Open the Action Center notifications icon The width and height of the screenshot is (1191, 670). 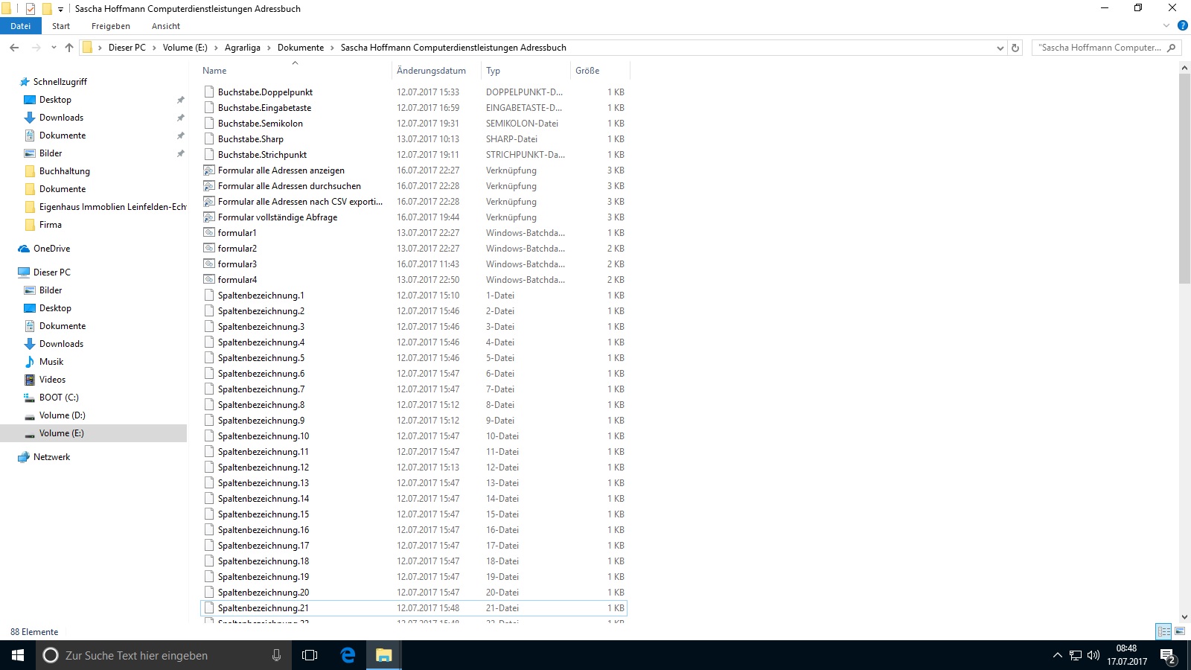coord(1167,655)
